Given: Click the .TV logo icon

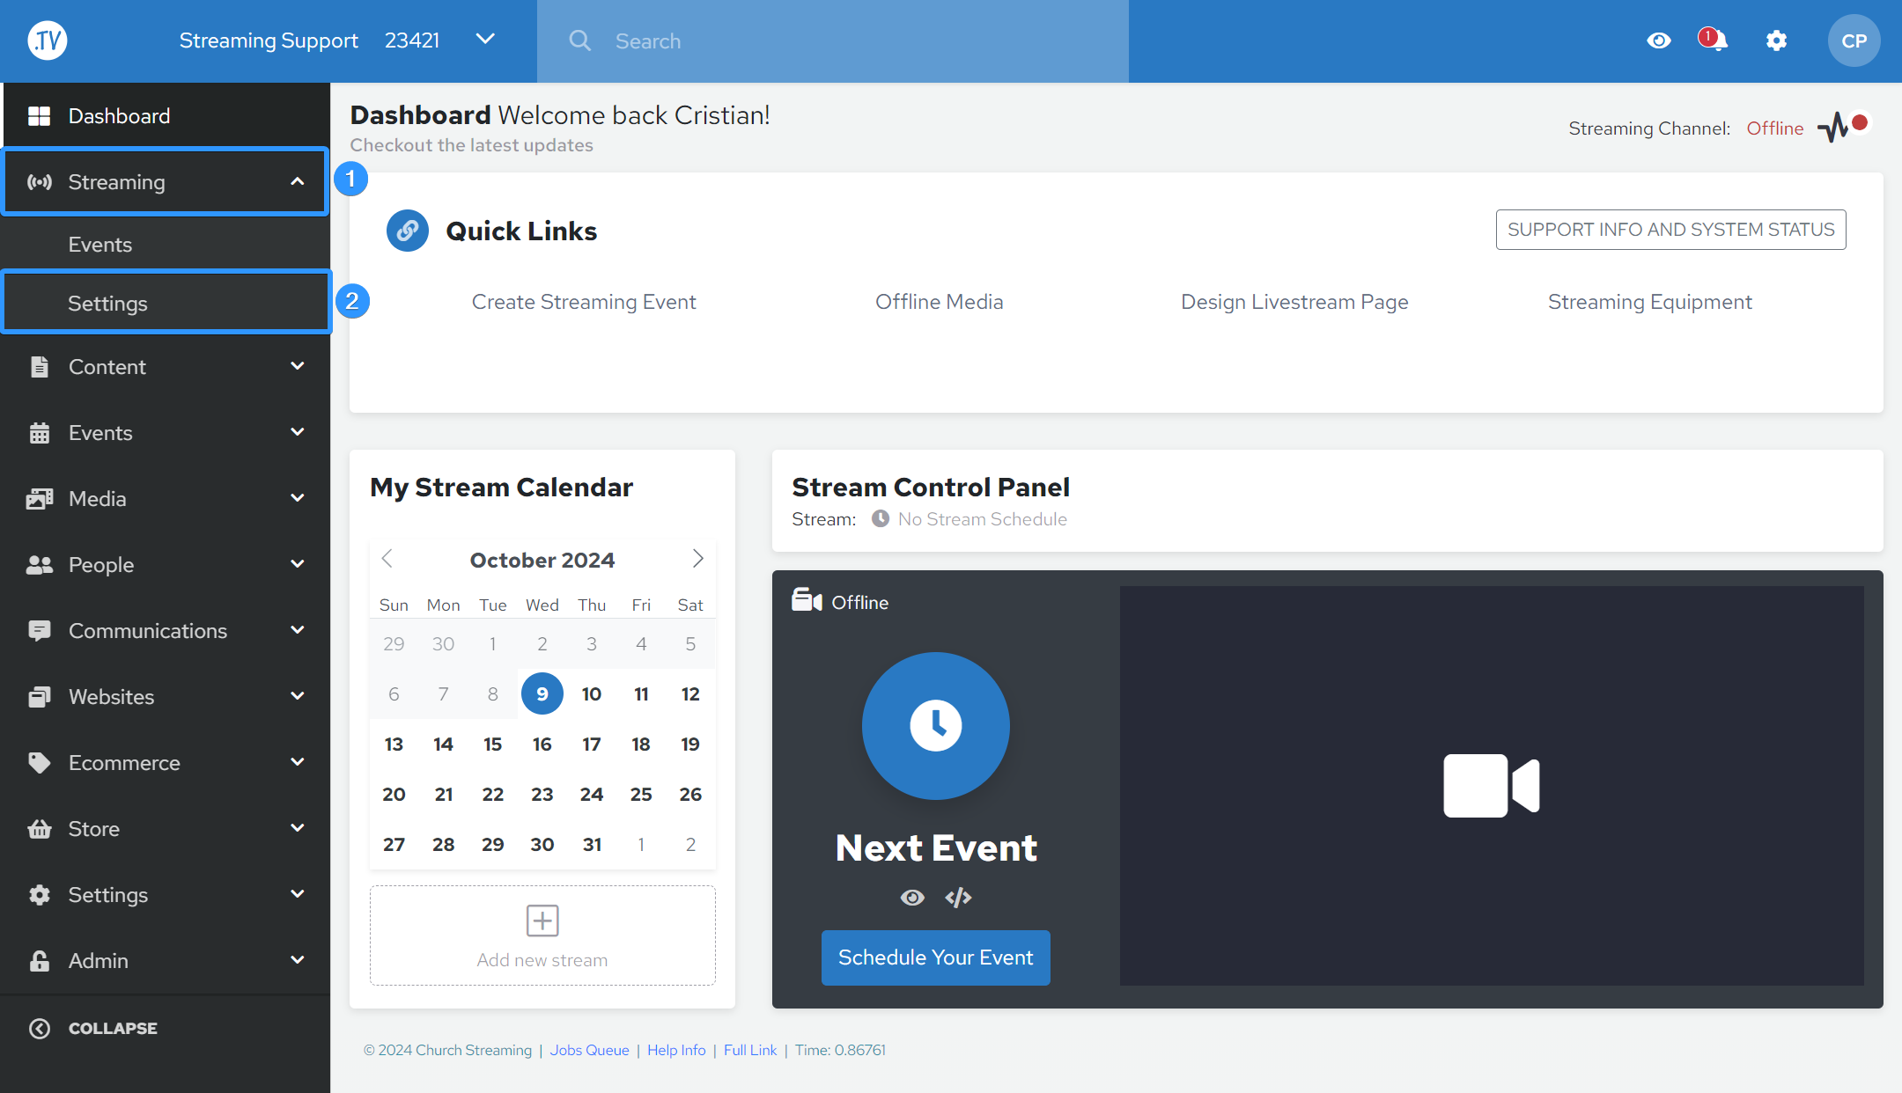Looking at the screenshot, I should coord(48,40).
